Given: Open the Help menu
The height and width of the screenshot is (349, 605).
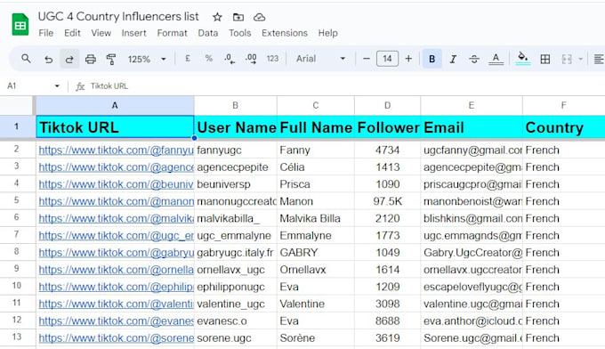Looking at the screenshot, I should point(328,33).
